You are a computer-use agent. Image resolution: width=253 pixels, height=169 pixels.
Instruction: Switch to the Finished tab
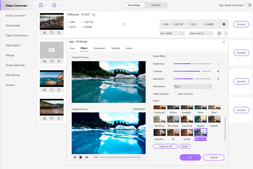pyautogui.click(x=156, y=5)
